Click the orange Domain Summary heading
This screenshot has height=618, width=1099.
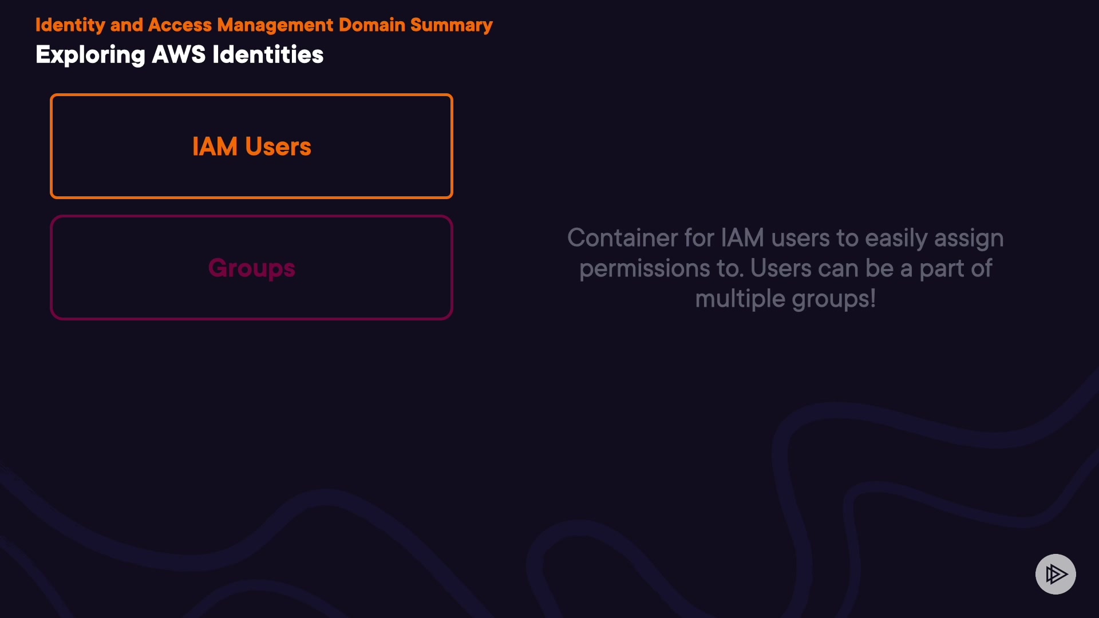(x=263, y=25)
